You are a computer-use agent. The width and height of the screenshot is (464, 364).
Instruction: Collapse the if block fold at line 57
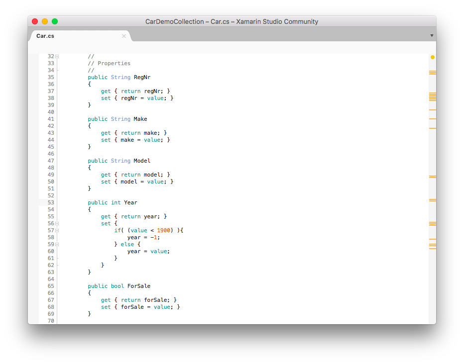57,230
